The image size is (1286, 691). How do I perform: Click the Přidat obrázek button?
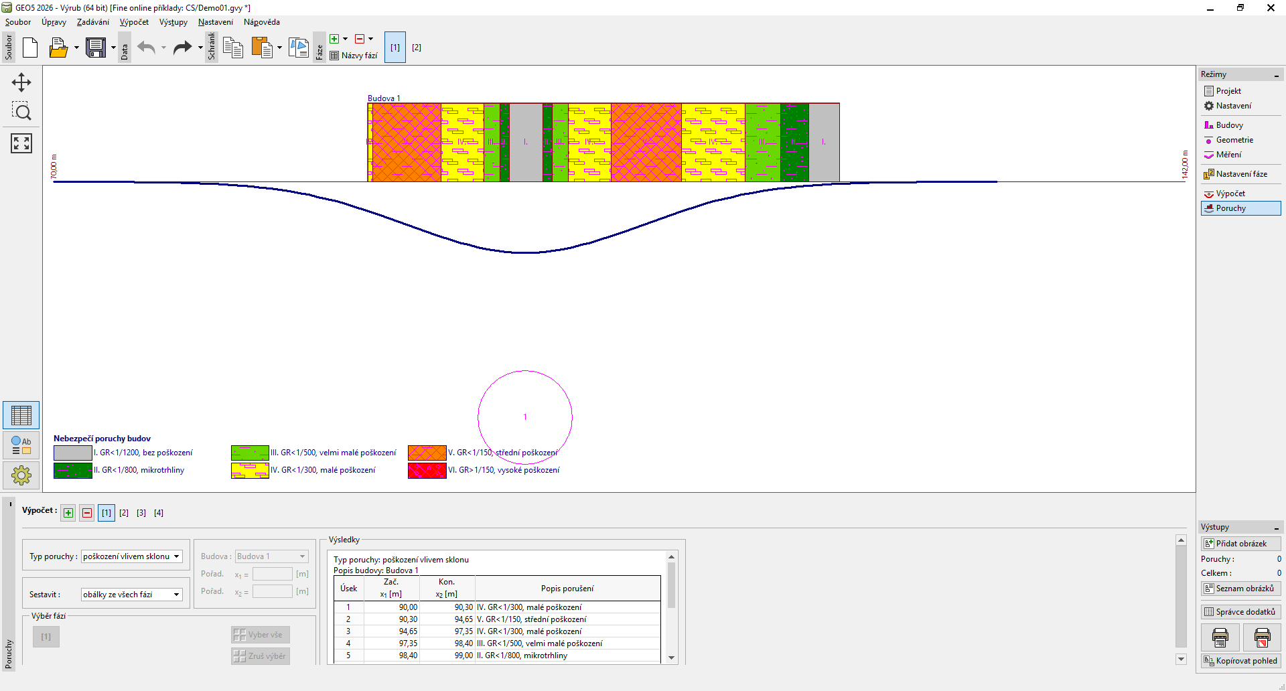pos(1240,544)
